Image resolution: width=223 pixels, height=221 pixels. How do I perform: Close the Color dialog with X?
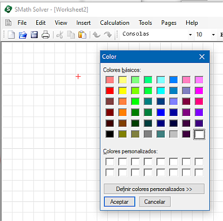(202, 57)
